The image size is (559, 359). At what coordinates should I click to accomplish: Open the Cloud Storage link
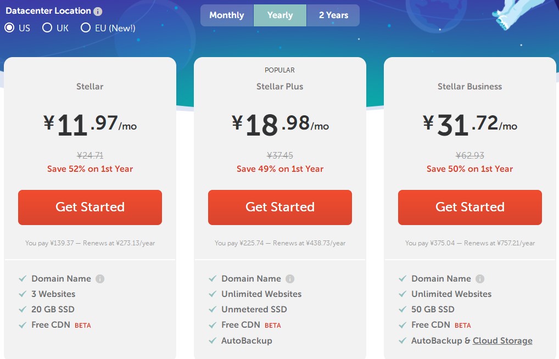pyautogui.click(x=502, y=340)
